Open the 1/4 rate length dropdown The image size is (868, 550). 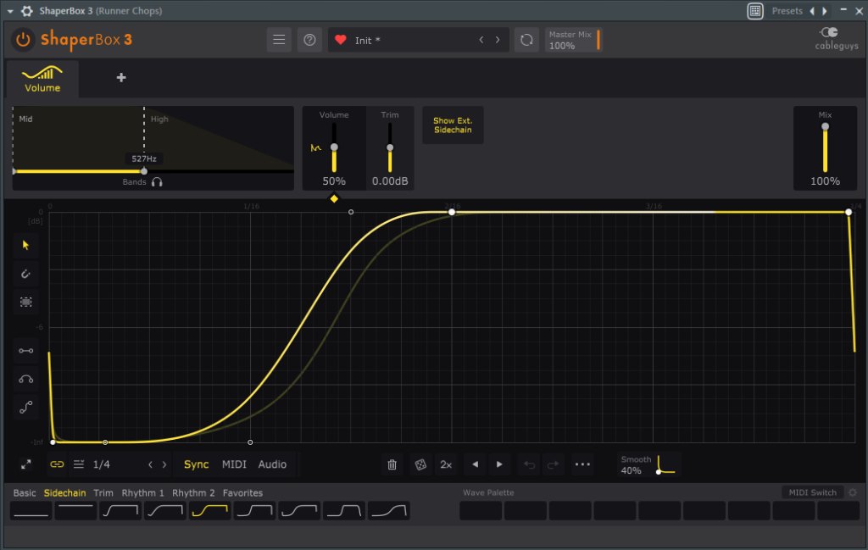tap(101, 464)
